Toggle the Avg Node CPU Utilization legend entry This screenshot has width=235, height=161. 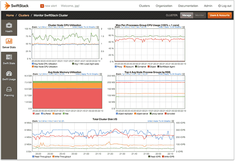pos(44,64)
